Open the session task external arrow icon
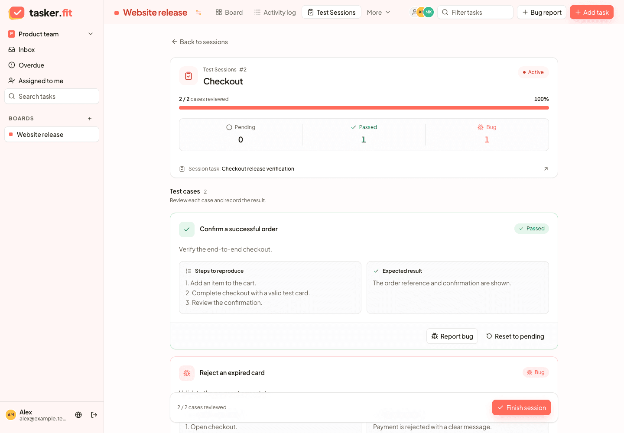 (x=546, y=169)
